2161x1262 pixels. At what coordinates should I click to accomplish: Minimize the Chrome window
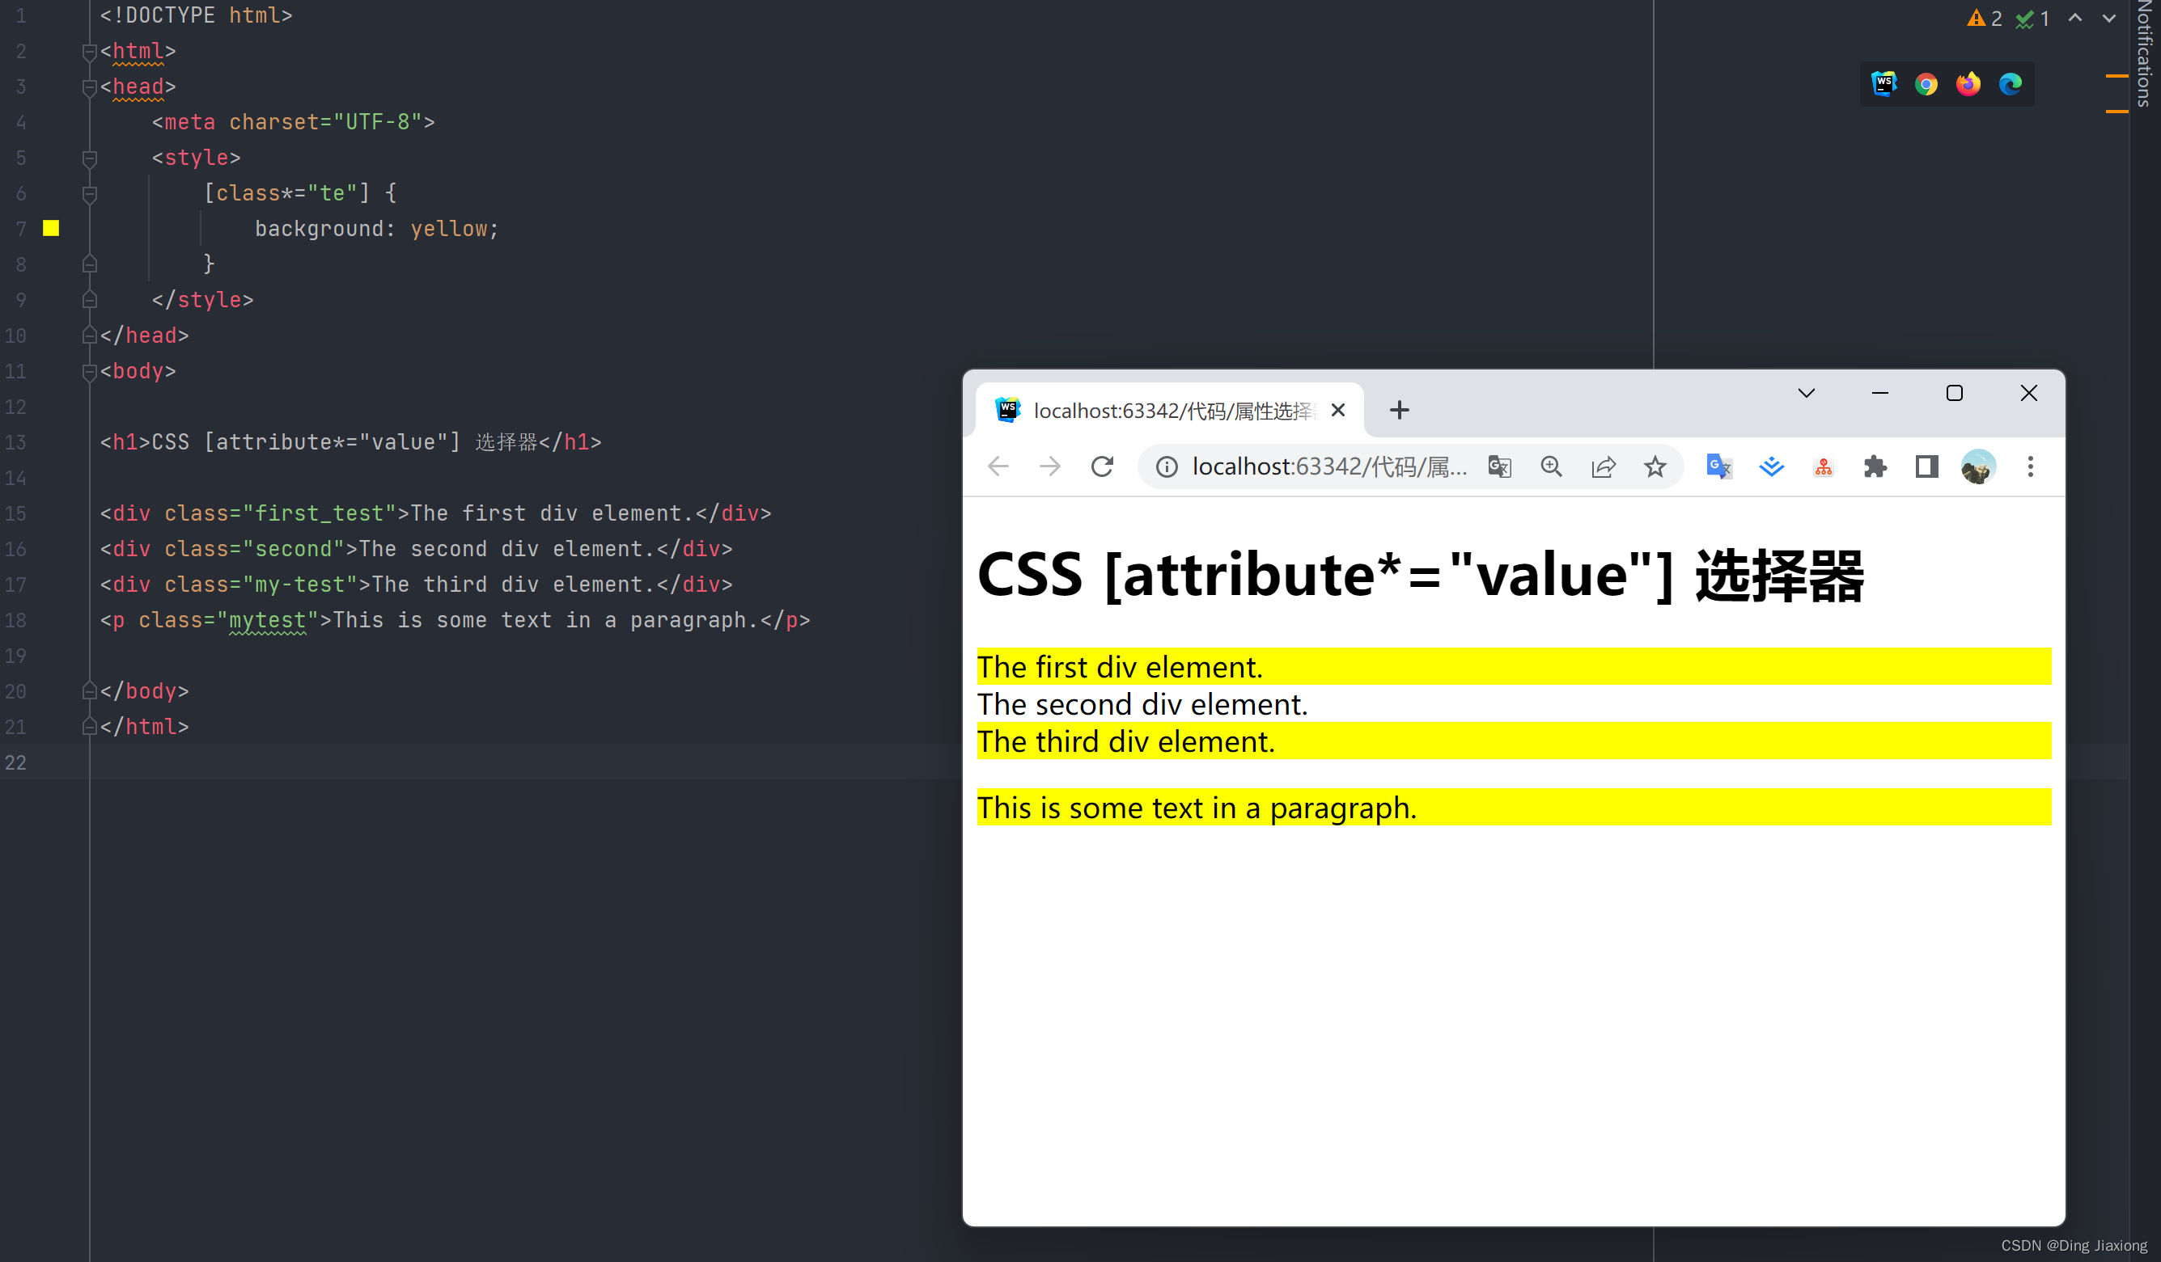(x=1879, y=393)
